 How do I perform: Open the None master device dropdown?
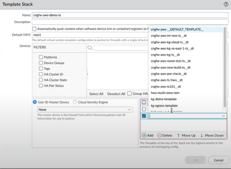click(x=85, y=110)
